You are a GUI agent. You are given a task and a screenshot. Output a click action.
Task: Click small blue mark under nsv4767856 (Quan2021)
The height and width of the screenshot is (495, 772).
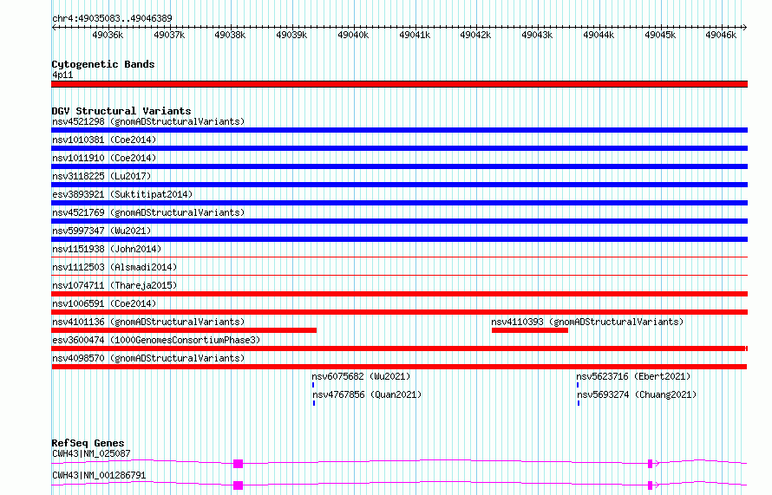pyautogui.click(x=314, y=403)
